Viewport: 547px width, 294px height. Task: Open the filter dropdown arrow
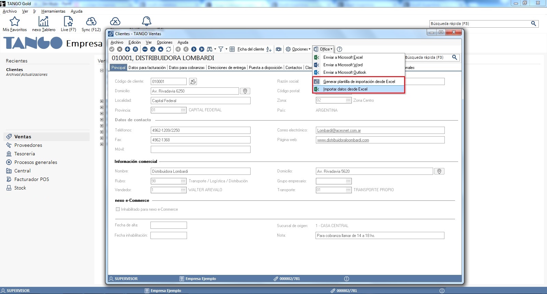coord(226,49)
